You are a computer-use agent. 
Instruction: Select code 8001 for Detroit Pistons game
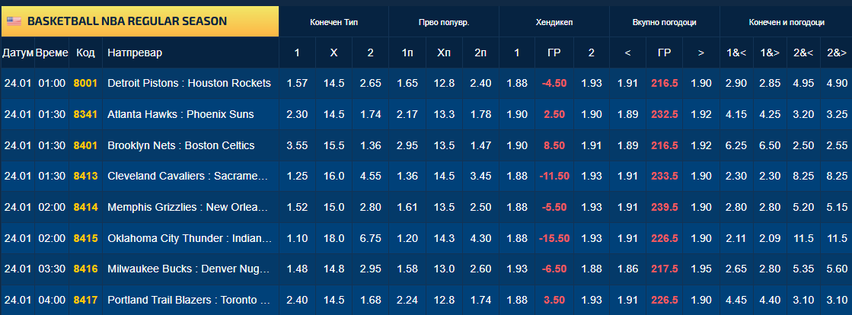pos(85,83)
